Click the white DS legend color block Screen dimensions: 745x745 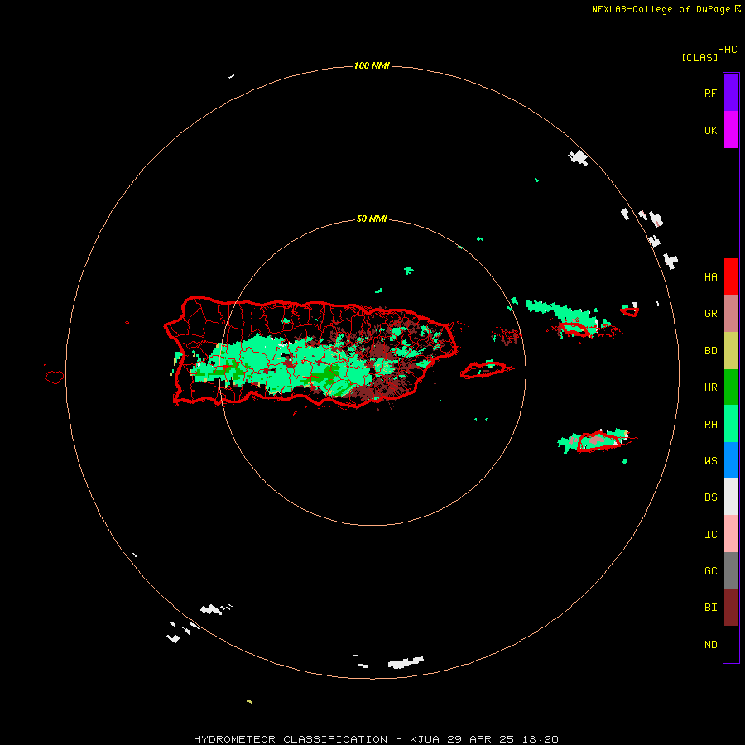click(x=731, y=497)
